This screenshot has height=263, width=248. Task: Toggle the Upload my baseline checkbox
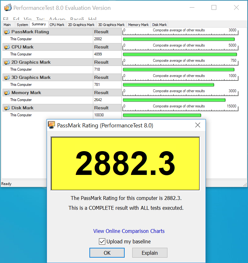pyautogui.click(x=102, y=241)
